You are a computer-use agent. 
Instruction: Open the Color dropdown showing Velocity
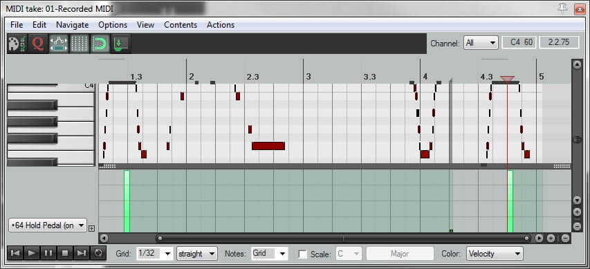[495, 254]
